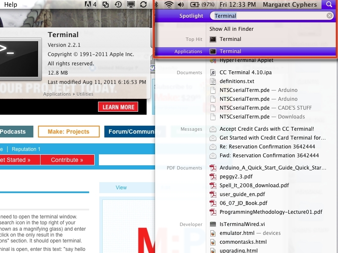
Task: Click the Contribute » button
Action: (67, 160)
